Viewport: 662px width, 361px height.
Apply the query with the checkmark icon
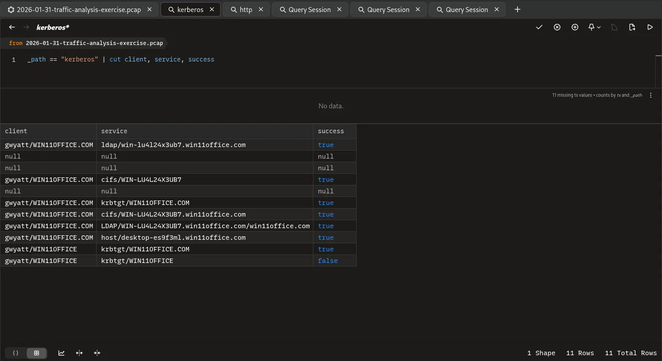(539, 27)
